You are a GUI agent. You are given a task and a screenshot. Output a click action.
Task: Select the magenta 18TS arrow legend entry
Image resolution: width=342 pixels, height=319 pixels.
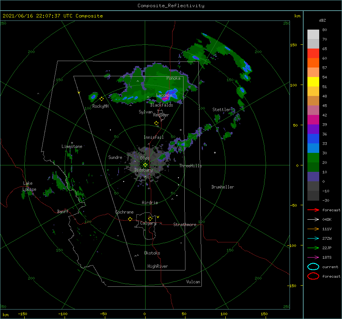click(x=313, y=258)
